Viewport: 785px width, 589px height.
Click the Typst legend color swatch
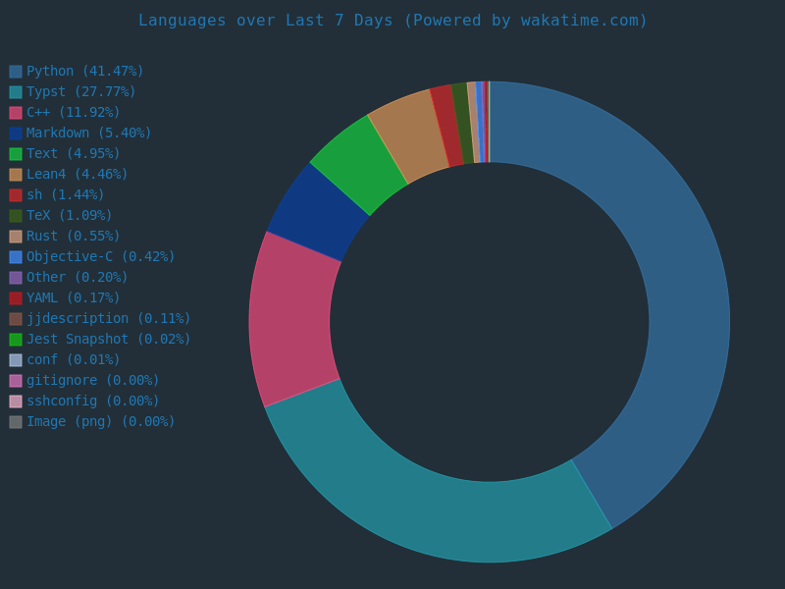point(16,92)
